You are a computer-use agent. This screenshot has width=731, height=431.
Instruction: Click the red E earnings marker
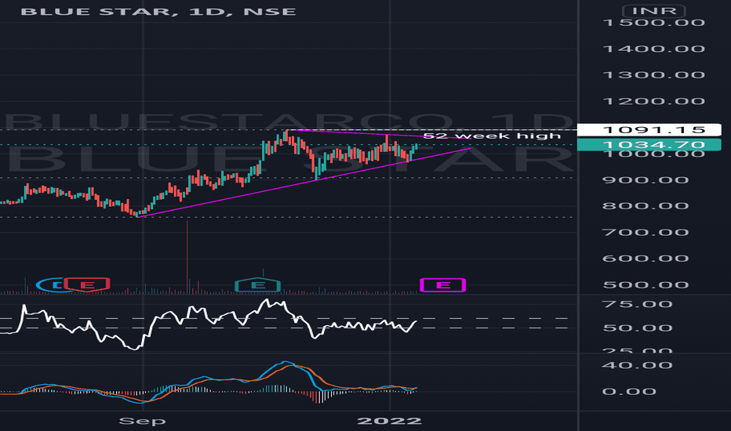click(87, 284)
